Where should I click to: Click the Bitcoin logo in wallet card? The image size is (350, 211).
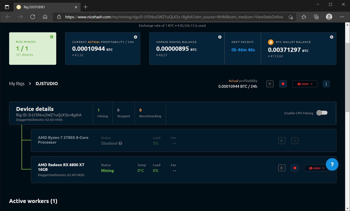(x=271, y=42)
